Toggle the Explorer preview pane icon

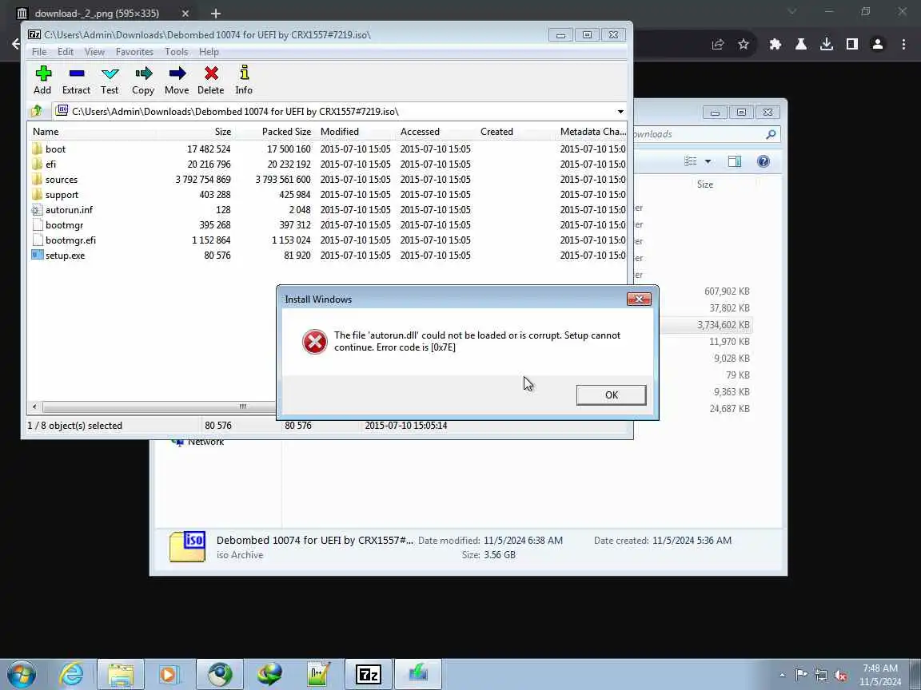(x=734, y=161)
